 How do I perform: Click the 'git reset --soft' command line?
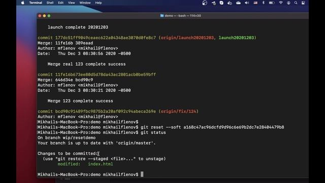tap(160, 127)
